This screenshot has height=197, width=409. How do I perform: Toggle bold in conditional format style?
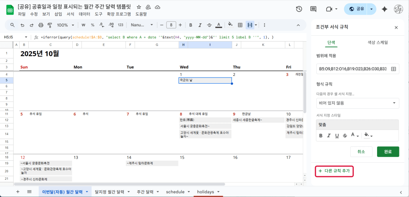tap(321, 135)
